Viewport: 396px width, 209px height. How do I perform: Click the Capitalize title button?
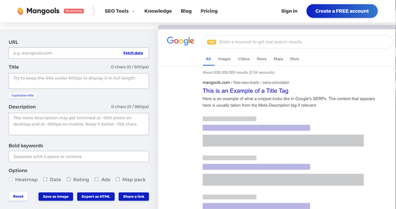coord(23,95)
